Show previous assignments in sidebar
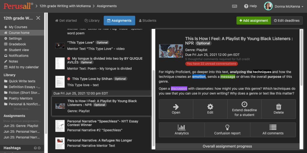This screenshot has width=307, height=153. coord(22,121)
